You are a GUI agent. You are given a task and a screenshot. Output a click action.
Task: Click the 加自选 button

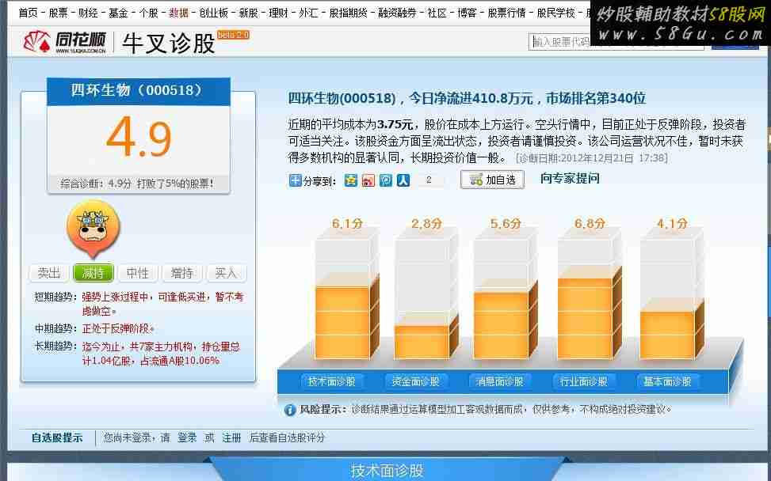tap(492, 180)
